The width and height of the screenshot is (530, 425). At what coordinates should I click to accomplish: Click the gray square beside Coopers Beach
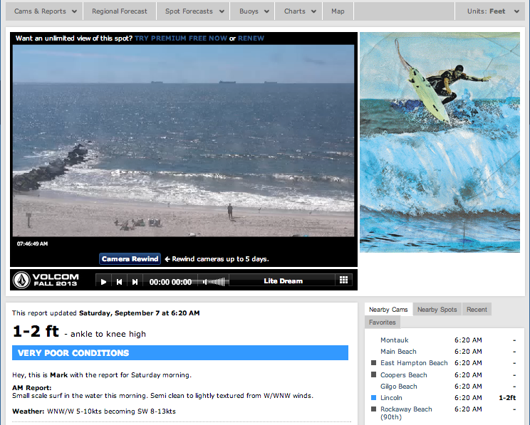[x=373, y=375]
